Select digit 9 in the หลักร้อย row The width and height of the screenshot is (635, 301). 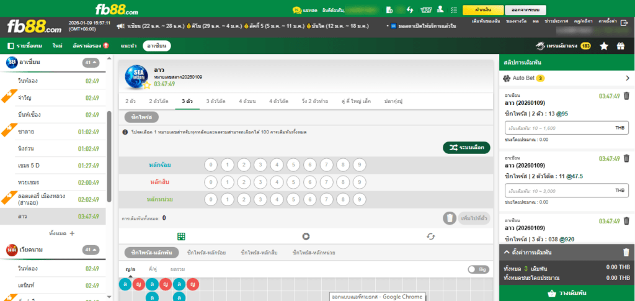359,165
